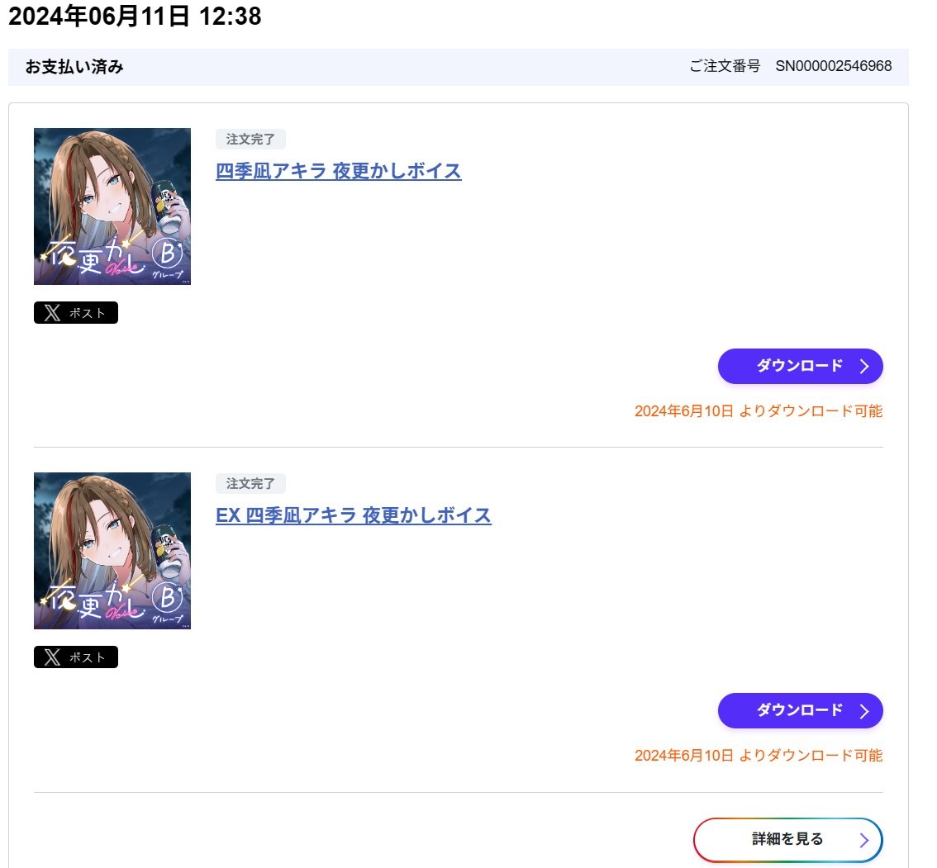This screenshot has height=868, width=937.
Task: Click the order number SN000002546968
Action: pos(834,66)
